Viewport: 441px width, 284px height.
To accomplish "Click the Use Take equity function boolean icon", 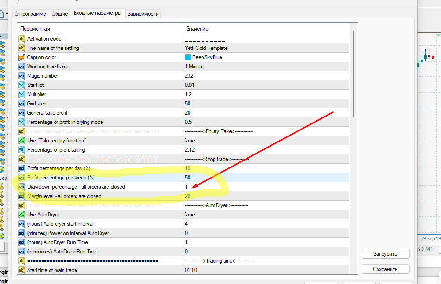I will 21,141.
